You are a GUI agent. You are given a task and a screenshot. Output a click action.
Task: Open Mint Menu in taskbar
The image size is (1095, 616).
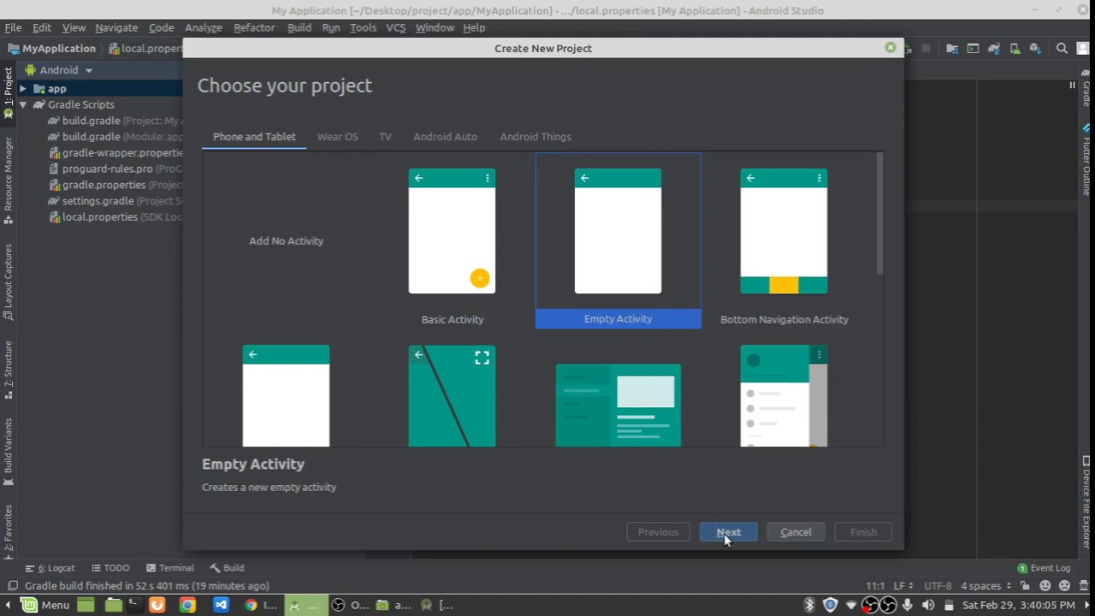(44, 605)
